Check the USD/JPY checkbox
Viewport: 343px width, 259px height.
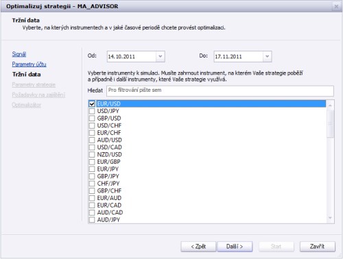tap(92, 111)
